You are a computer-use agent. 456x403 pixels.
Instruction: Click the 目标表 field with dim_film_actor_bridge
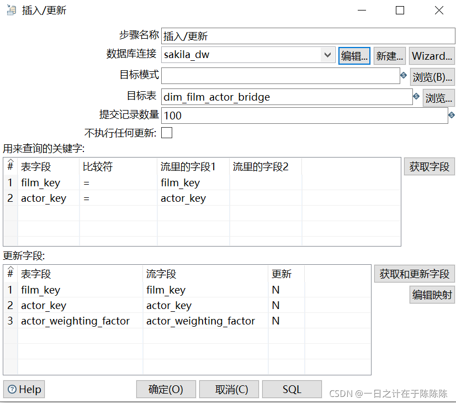tap(287, 97)
